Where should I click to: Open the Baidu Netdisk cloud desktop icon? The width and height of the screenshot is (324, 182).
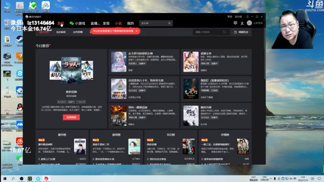pyautogui.click(x=46, y=6)
